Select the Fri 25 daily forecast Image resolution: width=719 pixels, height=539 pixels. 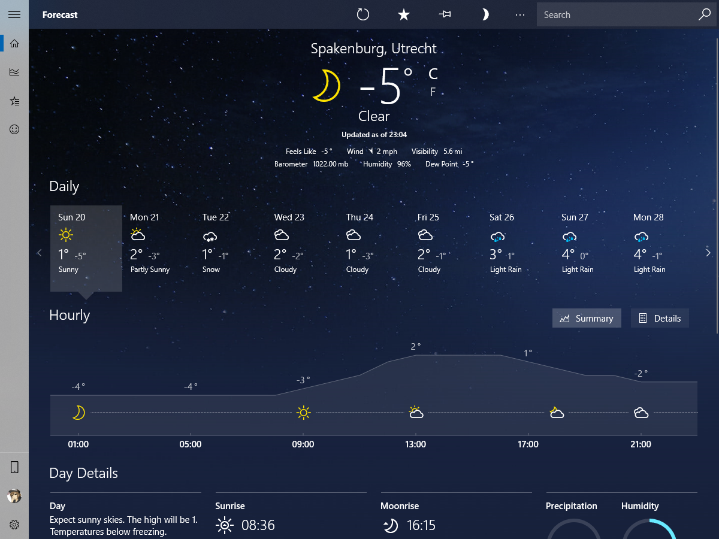coord(446,249)
